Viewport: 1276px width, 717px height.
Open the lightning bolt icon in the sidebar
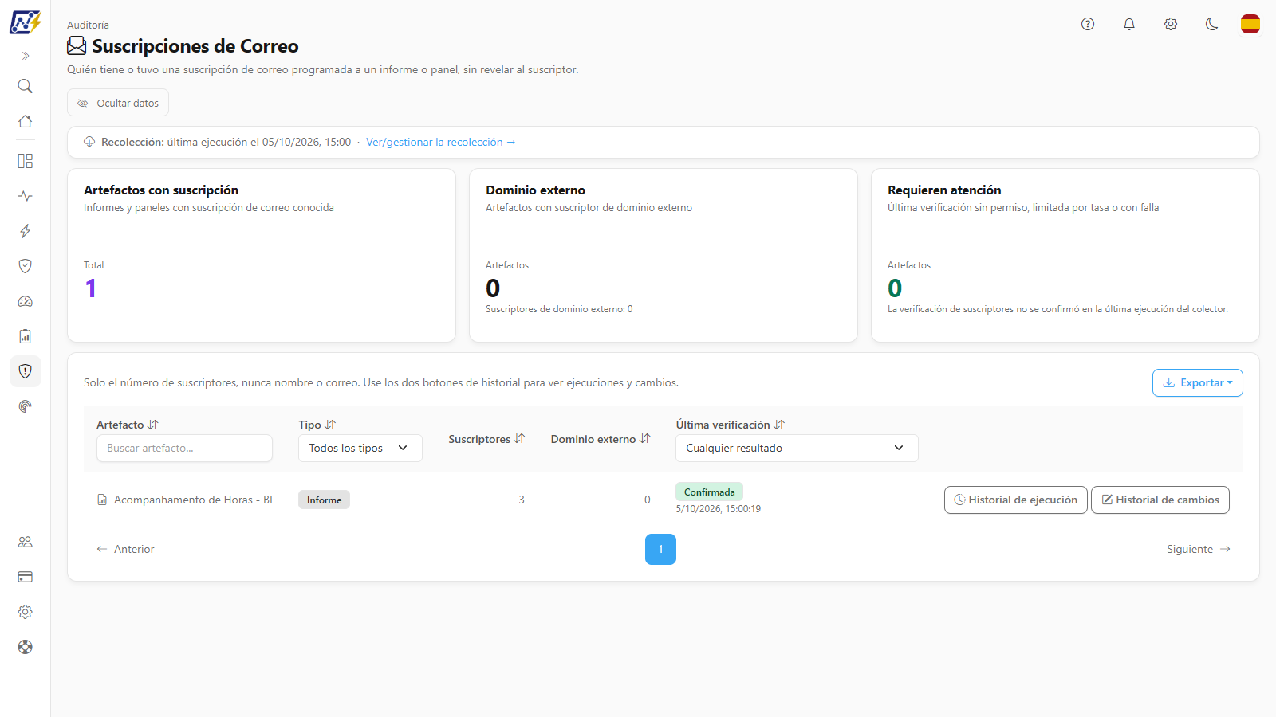coord(26,231)
